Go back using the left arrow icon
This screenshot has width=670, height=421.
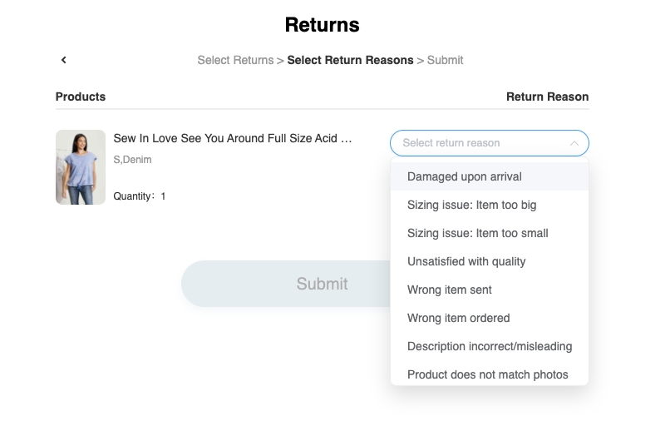(64, 60)
